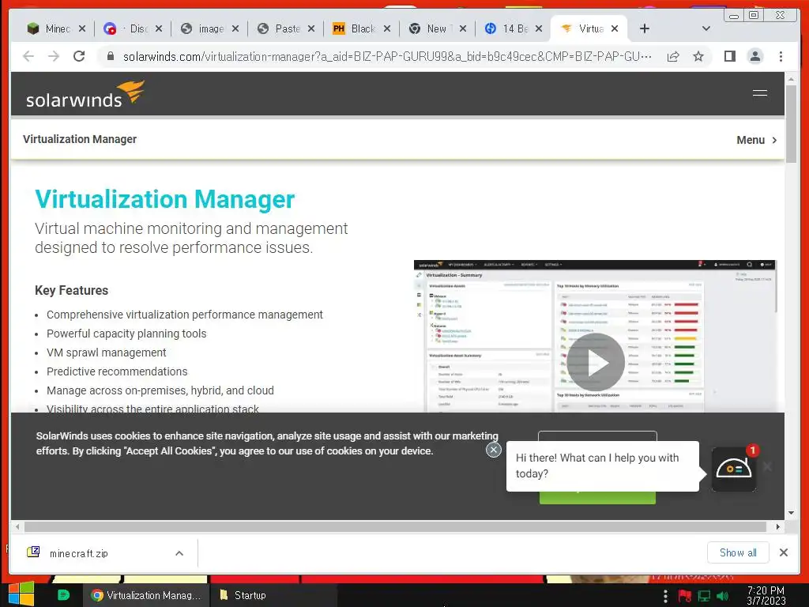Open the hamburger navigation menu
809x607 pixels.
pyautogui.click(x=759, y=93)
